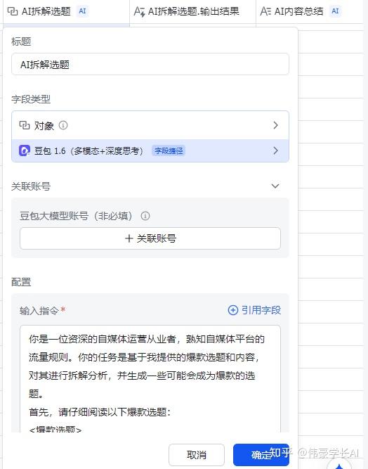This screenshot has height=469, width=368.
Task: Click the 标题 input field containing AI拆解选题
Action: 150,64
